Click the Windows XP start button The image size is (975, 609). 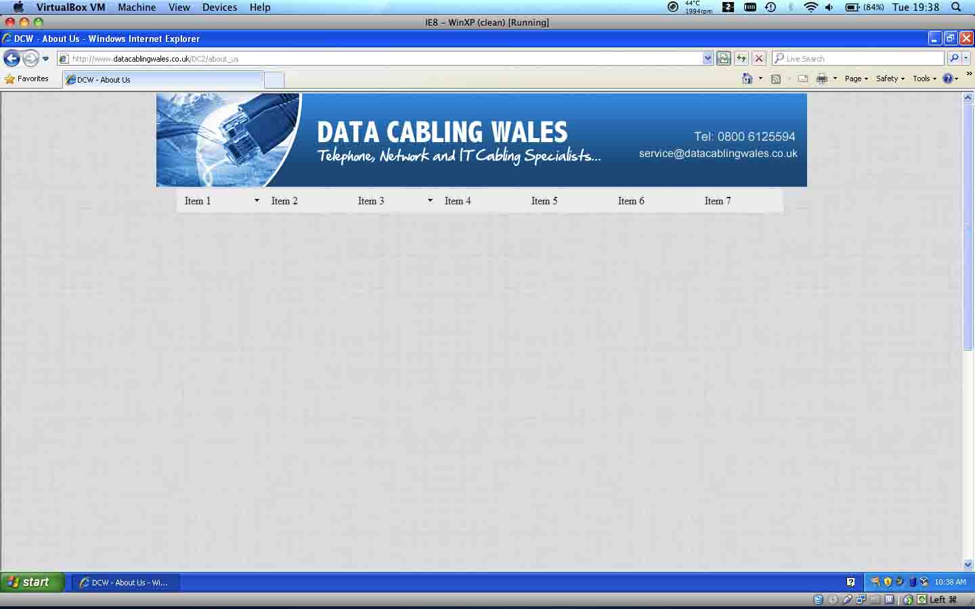[x=32, y=582]
